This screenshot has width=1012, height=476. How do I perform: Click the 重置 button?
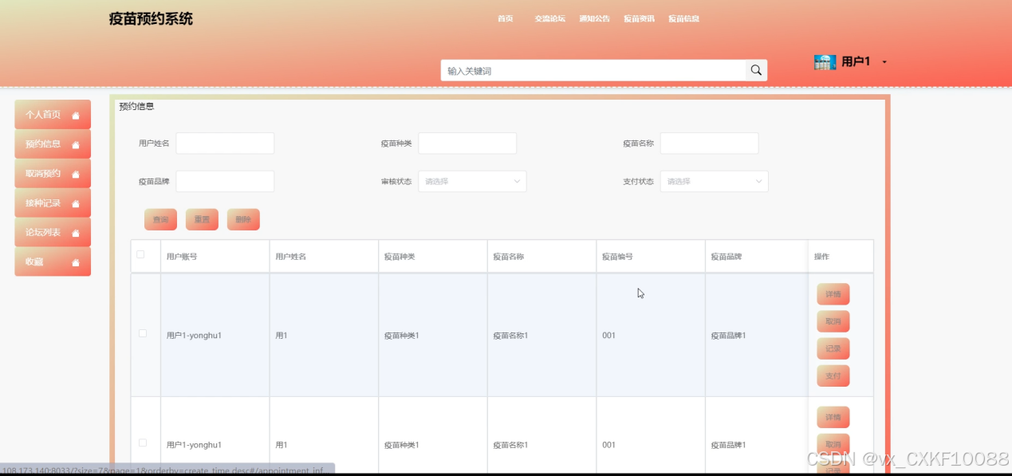pos(202,219)
